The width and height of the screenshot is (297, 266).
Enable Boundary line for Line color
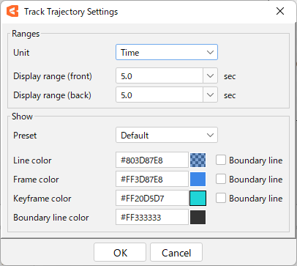point(221,160)
